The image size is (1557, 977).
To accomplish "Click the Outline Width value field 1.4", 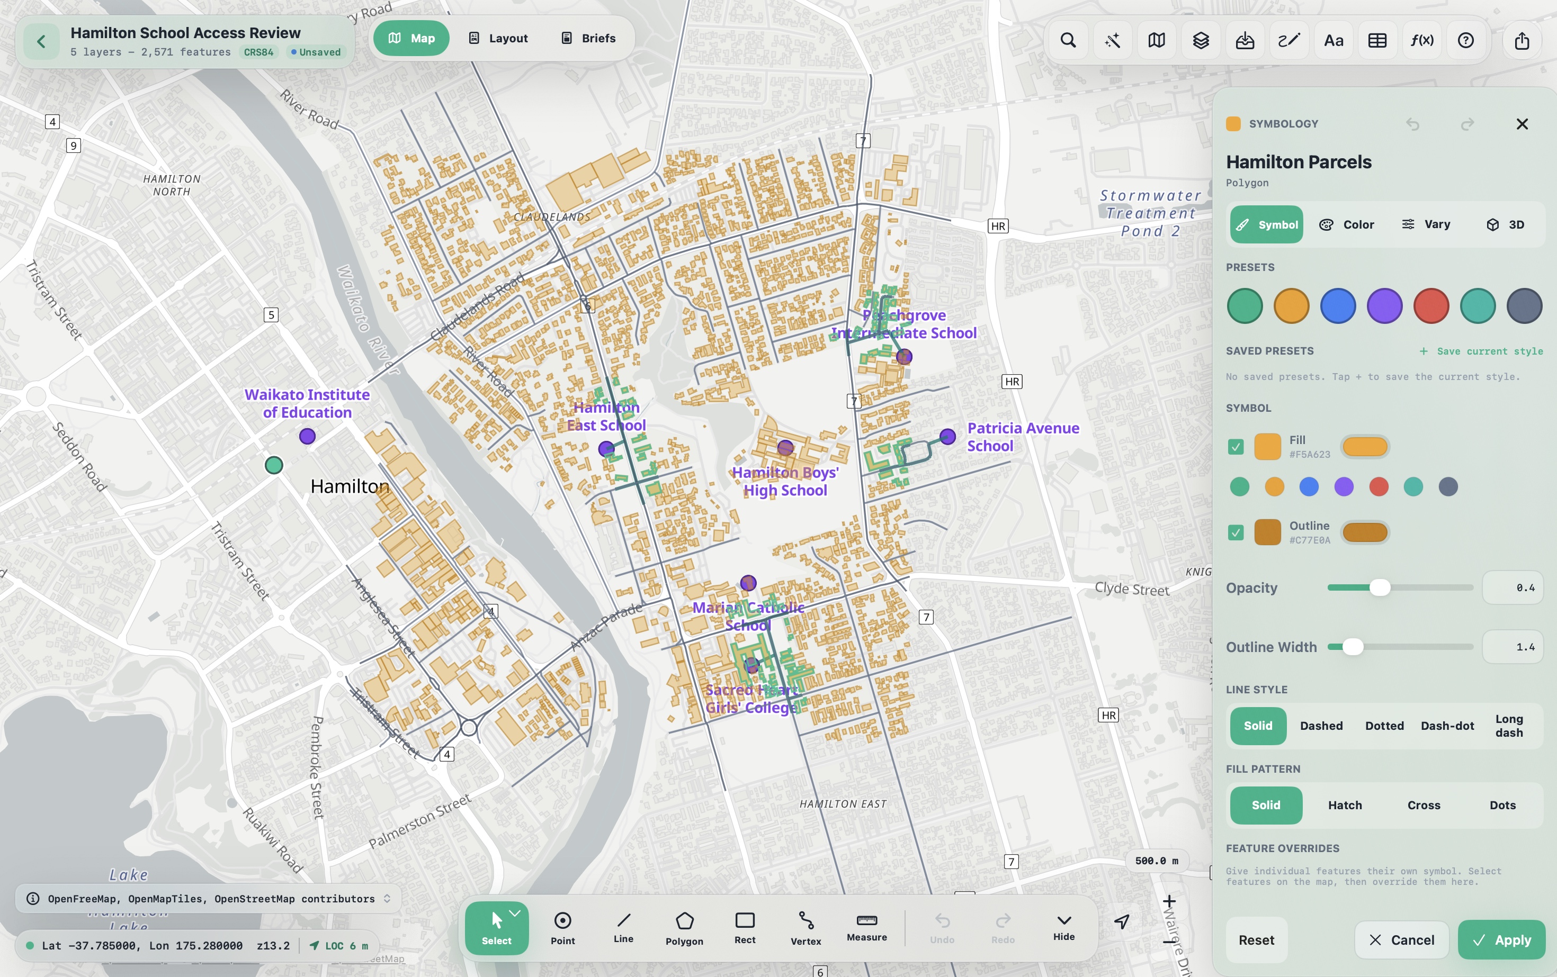I will [1513, 647].
